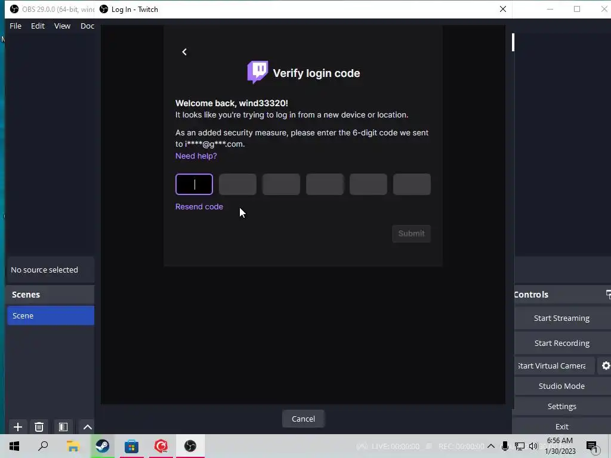The width and height of the screenshot is (611, 458).
Task: Open Steam from the taskbar
Action: 103,446
